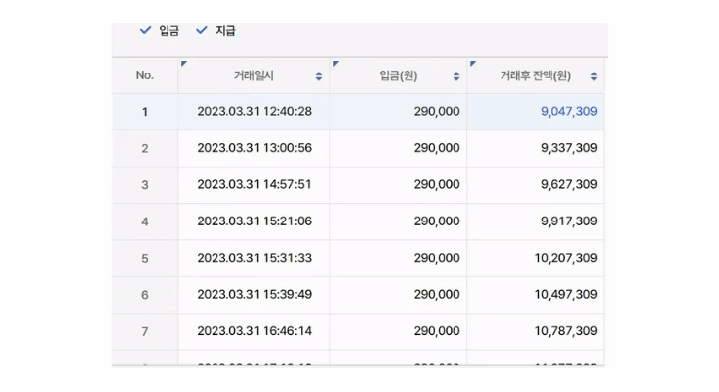Click blue corner triangle on 입금(원) header
The image size is (719, 392).
click(x=335, y=64)
